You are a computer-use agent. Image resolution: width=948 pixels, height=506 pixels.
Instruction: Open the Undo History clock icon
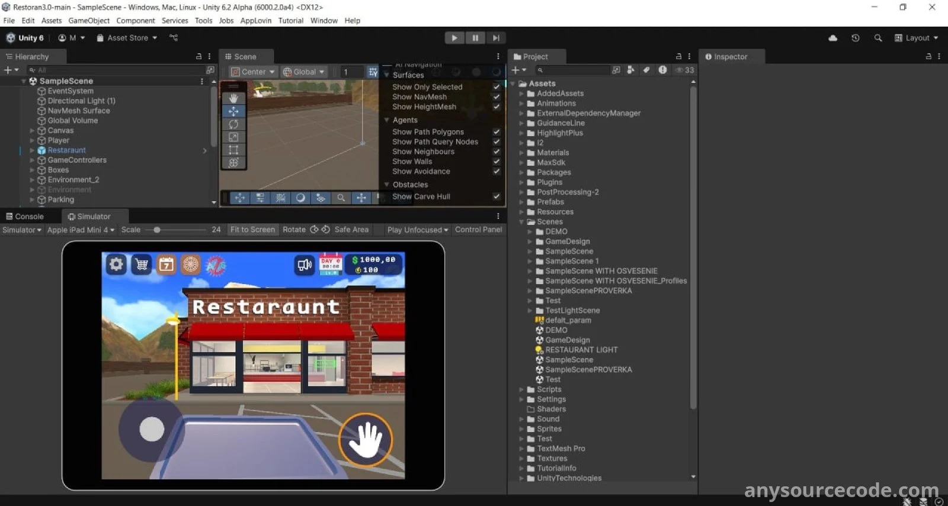[x=855, y=38]
